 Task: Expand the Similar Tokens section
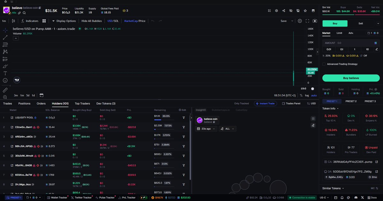334,188
